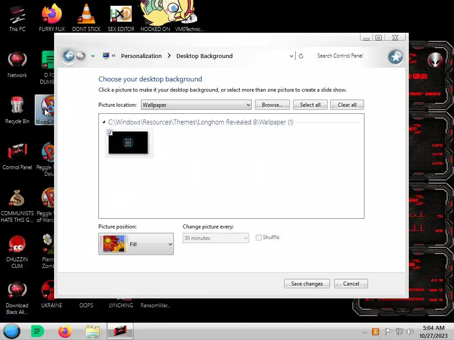
Task: Open the network tray icon
Action: click(x=399, y=331)
